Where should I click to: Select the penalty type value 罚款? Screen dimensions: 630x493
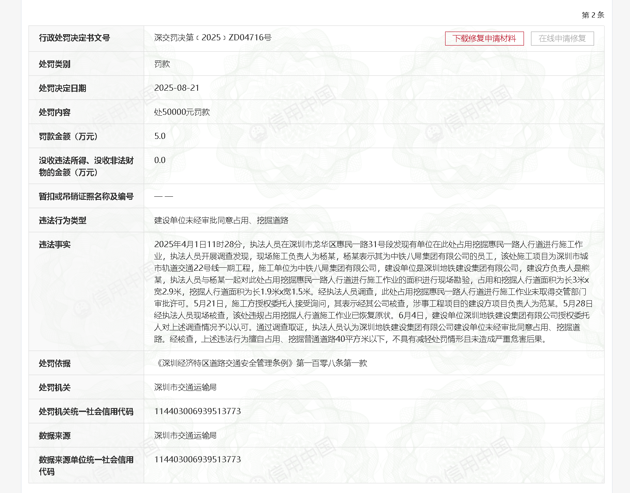162,64
